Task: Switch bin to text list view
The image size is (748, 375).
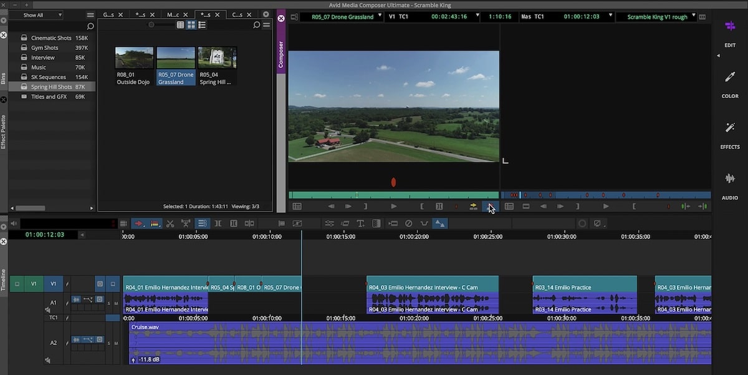Action: coord(181,25)
